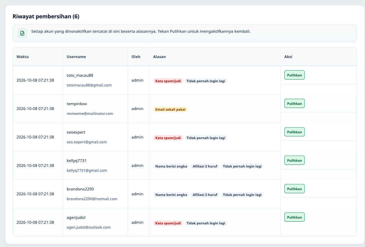Select the username tempinbox
This screenshot has height=247, width=365.
pyautogui.click(x=77, y=104)
